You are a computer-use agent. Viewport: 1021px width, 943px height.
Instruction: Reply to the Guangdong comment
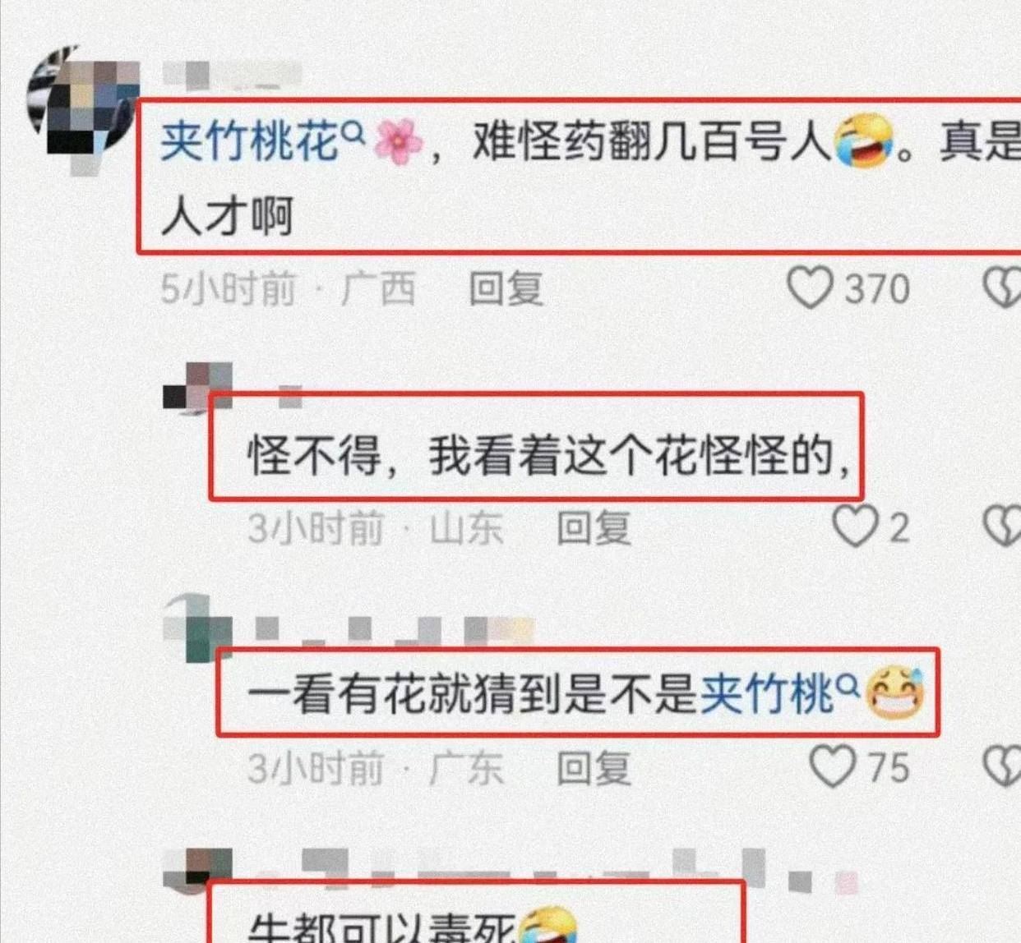594,768
